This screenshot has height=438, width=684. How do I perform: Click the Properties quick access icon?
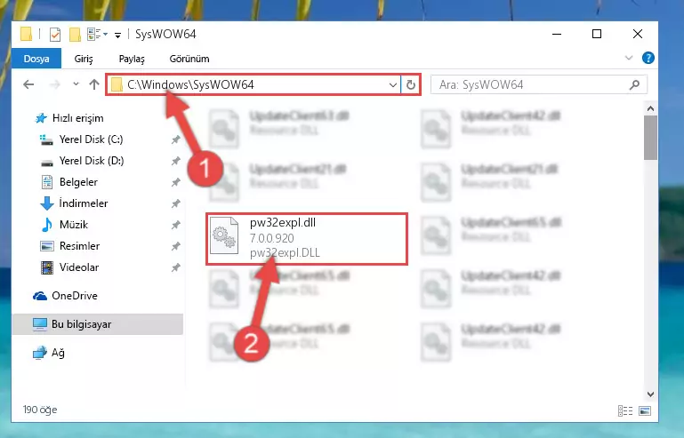click(55, 34)
